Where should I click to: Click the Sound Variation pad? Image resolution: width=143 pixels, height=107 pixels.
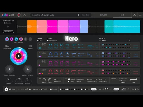click(10, 69)
